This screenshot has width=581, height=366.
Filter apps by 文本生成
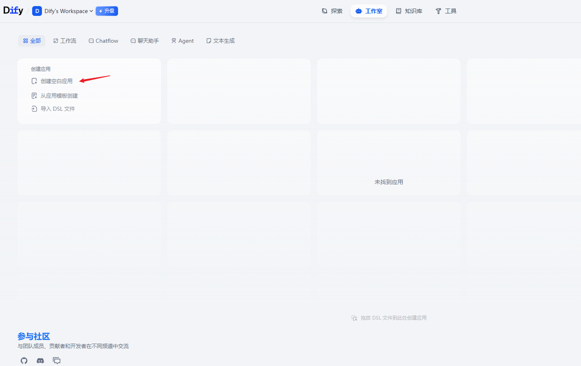tap(221, 41)
